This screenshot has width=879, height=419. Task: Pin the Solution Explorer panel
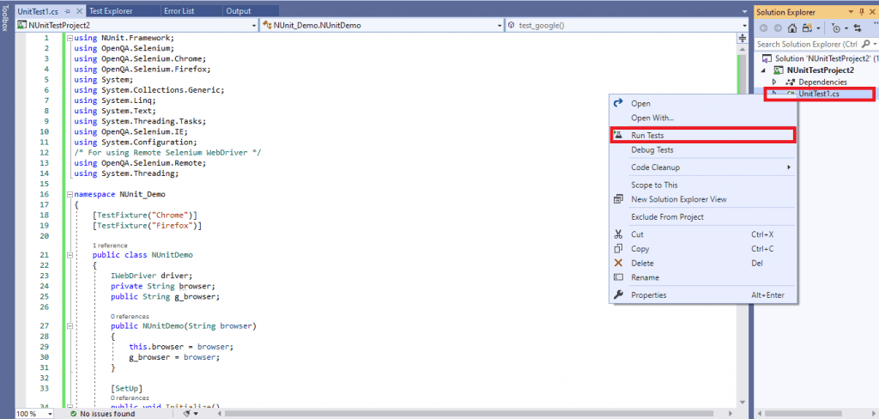[x=862, y=12]
